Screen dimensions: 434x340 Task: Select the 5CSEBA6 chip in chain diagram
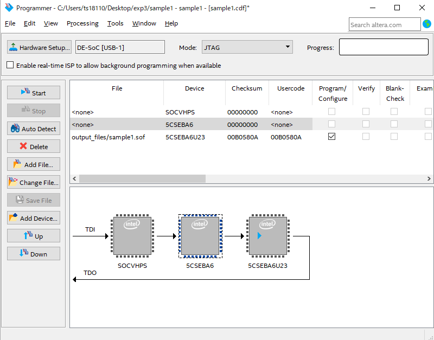pos(200,236)
